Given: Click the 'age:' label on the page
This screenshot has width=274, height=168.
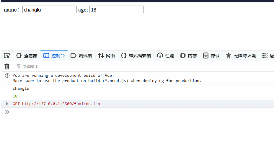Looking at the screenshot, I should (83, 10).
